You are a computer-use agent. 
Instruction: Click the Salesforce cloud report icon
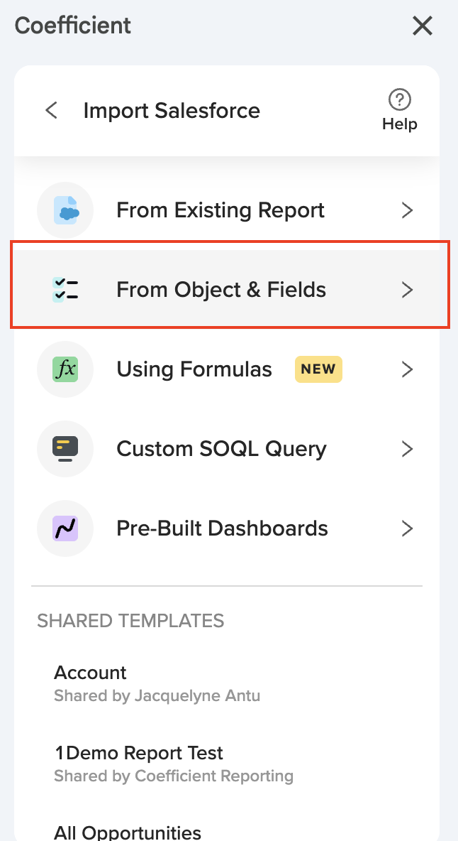point(65,210)
